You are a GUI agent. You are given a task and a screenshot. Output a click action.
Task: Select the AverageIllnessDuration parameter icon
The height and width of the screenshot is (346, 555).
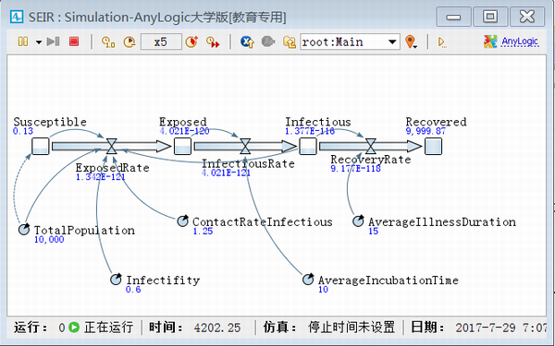[x=358, y=221]
